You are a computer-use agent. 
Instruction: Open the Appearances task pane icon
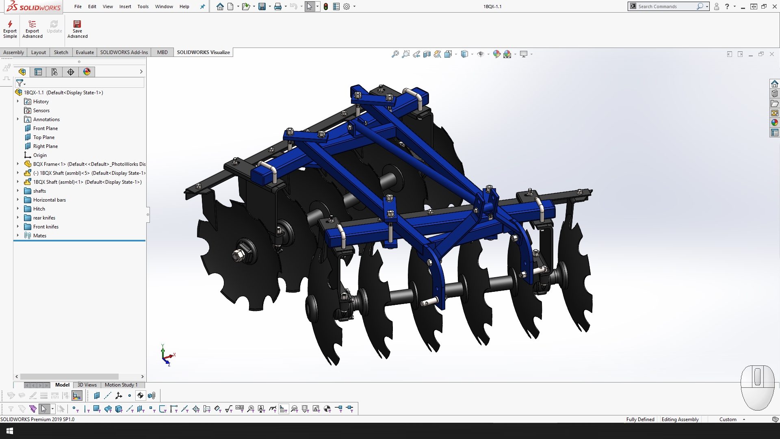(x=775, y=123)
